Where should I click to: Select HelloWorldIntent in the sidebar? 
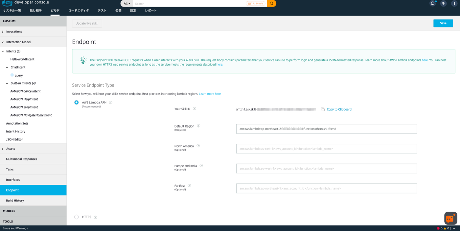22,59
